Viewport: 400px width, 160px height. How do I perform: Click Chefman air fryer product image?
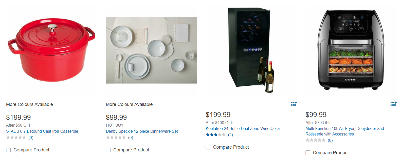tap(351, 51)
